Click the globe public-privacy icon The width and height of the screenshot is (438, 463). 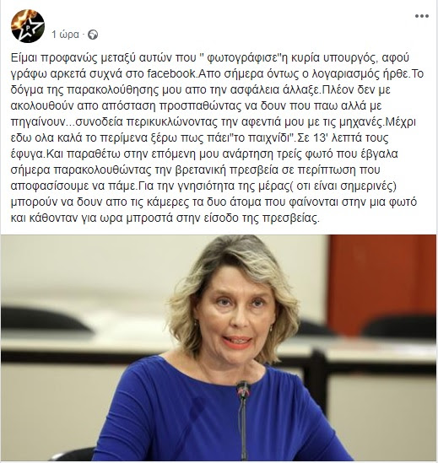click(x=93, y=35)
